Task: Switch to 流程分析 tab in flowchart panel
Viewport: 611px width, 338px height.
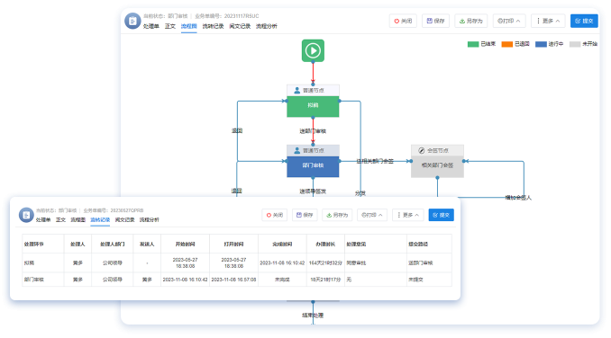Action: [x=267, y=26]
